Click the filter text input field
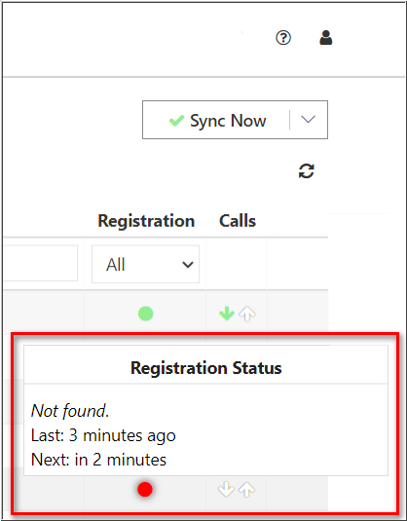The width and height of the screenshot is (407, 521). tap(40, 263)
